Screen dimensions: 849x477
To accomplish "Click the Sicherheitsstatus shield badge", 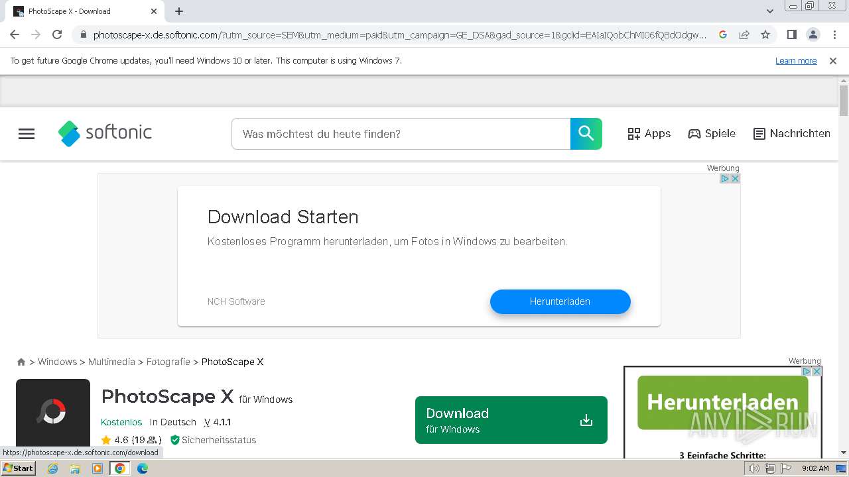I will click(213, 440).
